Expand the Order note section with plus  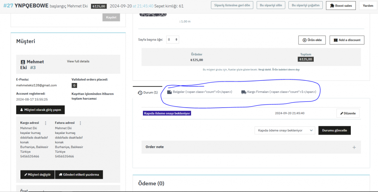tap(354, 147)
